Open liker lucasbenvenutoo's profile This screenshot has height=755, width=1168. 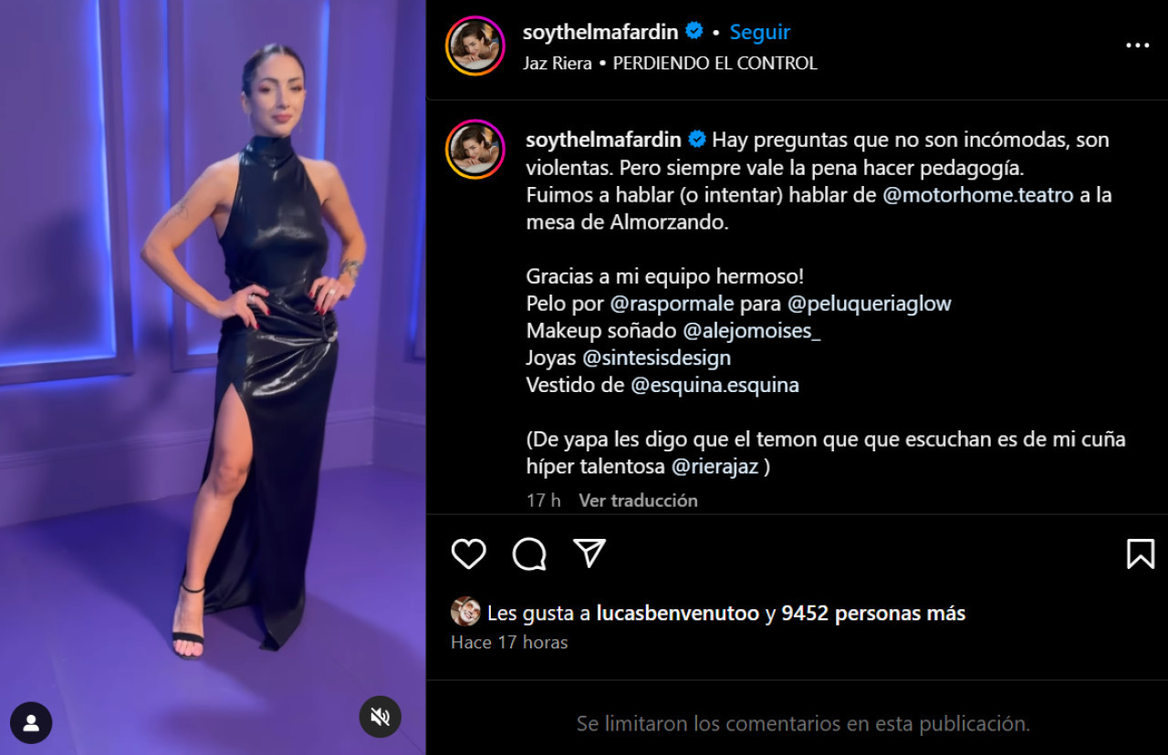coord(678,614)
